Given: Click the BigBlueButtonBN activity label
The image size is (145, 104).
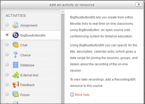Looking at the screenshot, I should pyautogui.click(x=33, y=35).
